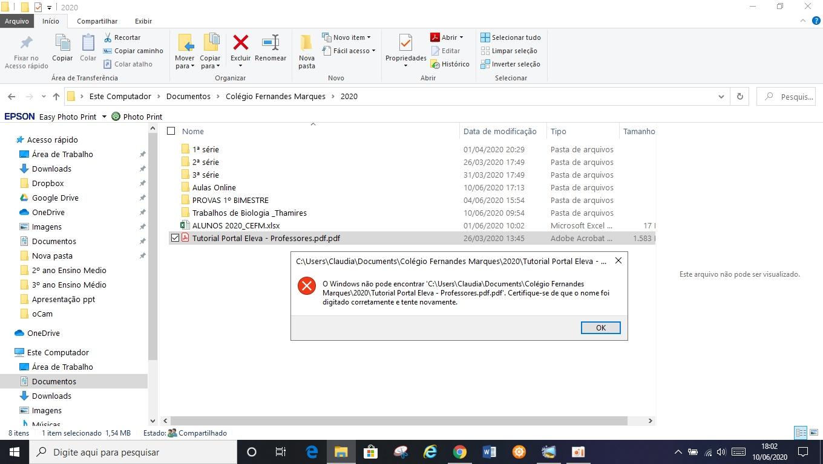Click horizontal scrollbar right arrow
Viewport: 823px width, 464px height.
pos(651,420)
